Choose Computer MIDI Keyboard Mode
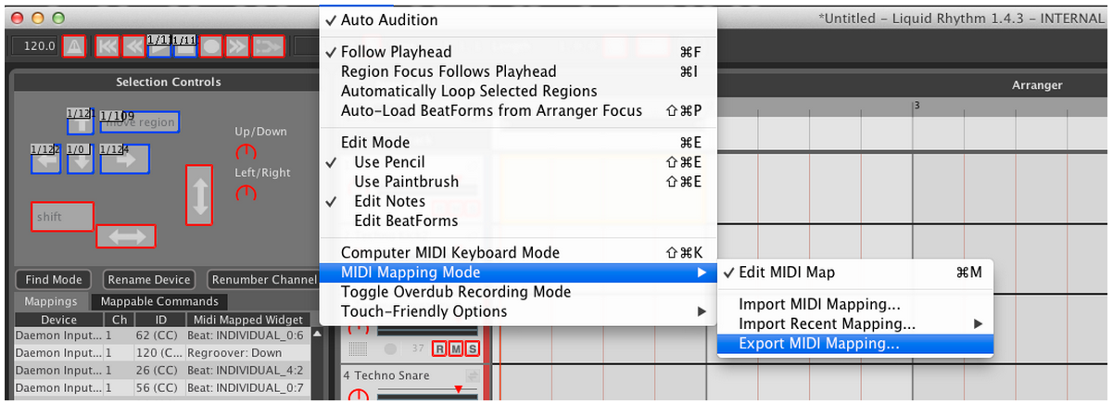The image size is (1113, 405). click(518, 252)
